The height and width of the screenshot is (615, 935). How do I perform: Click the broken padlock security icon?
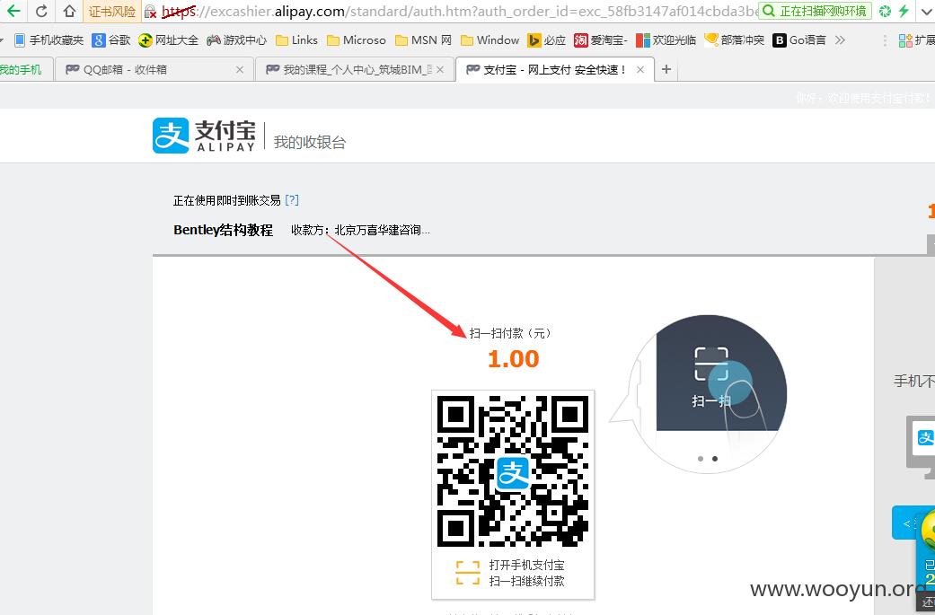tap(150, 12)
